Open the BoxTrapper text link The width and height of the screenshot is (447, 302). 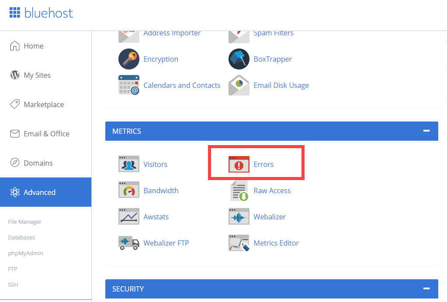pyautogui.click(x=273, y=59)
